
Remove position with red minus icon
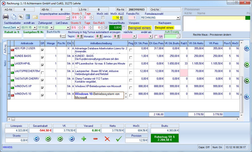tap(95, 139)
